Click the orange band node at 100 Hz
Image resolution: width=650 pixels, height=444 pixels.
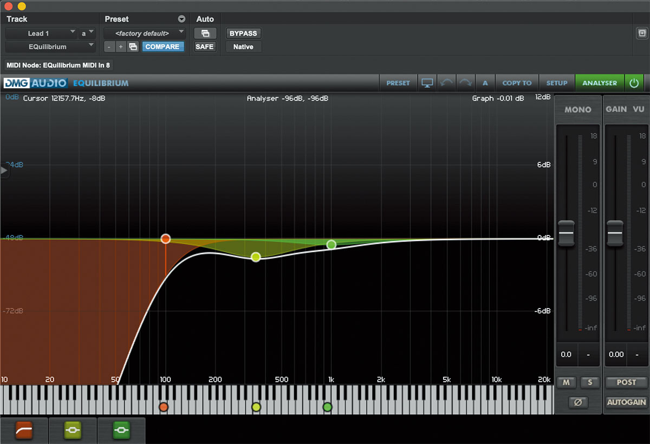pos(166,239)
